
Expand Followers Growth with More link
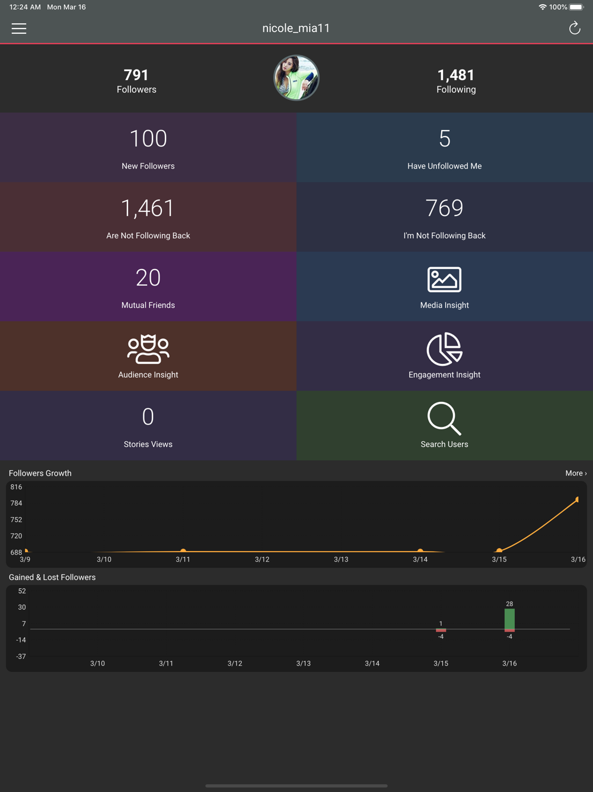(576, 473)
